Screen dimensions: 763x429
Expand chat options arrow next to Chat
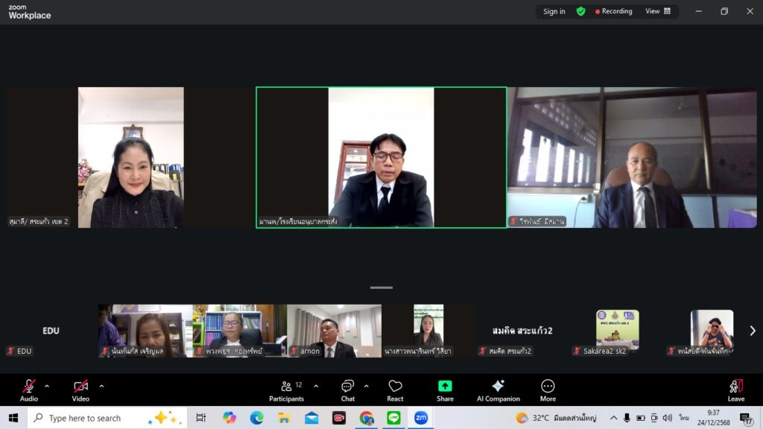coord(366,386)
